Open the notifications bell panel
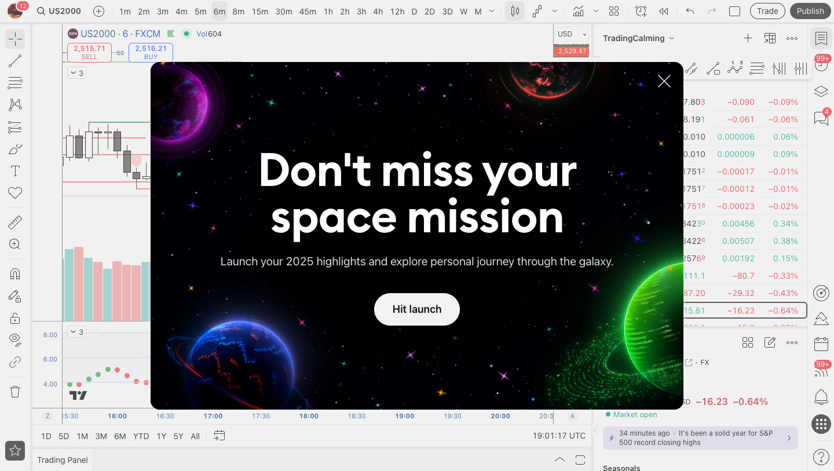This screenshot has width=834, height=471. 821,397
